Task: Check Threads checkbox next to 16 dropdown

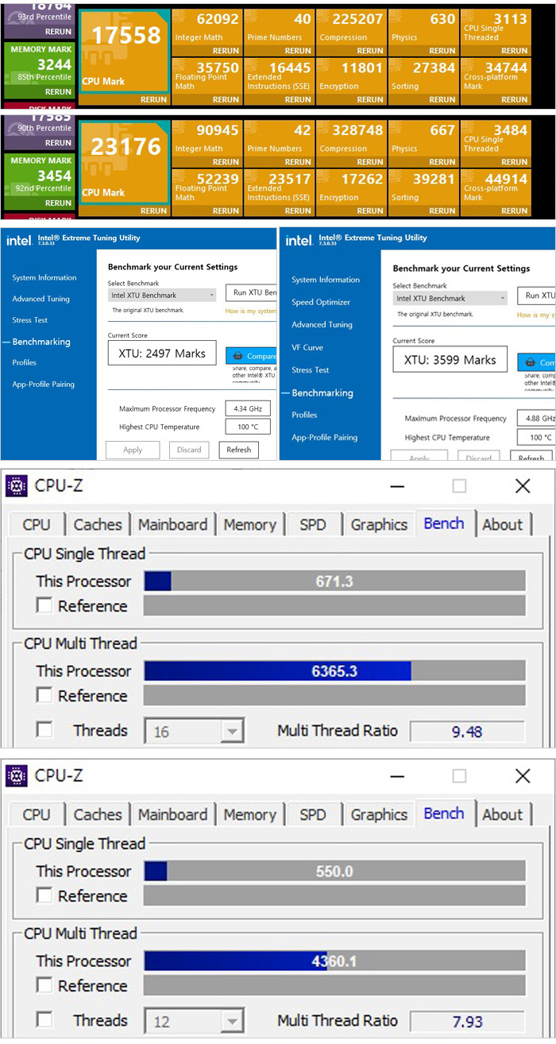Action: click(x=44, y=730)
